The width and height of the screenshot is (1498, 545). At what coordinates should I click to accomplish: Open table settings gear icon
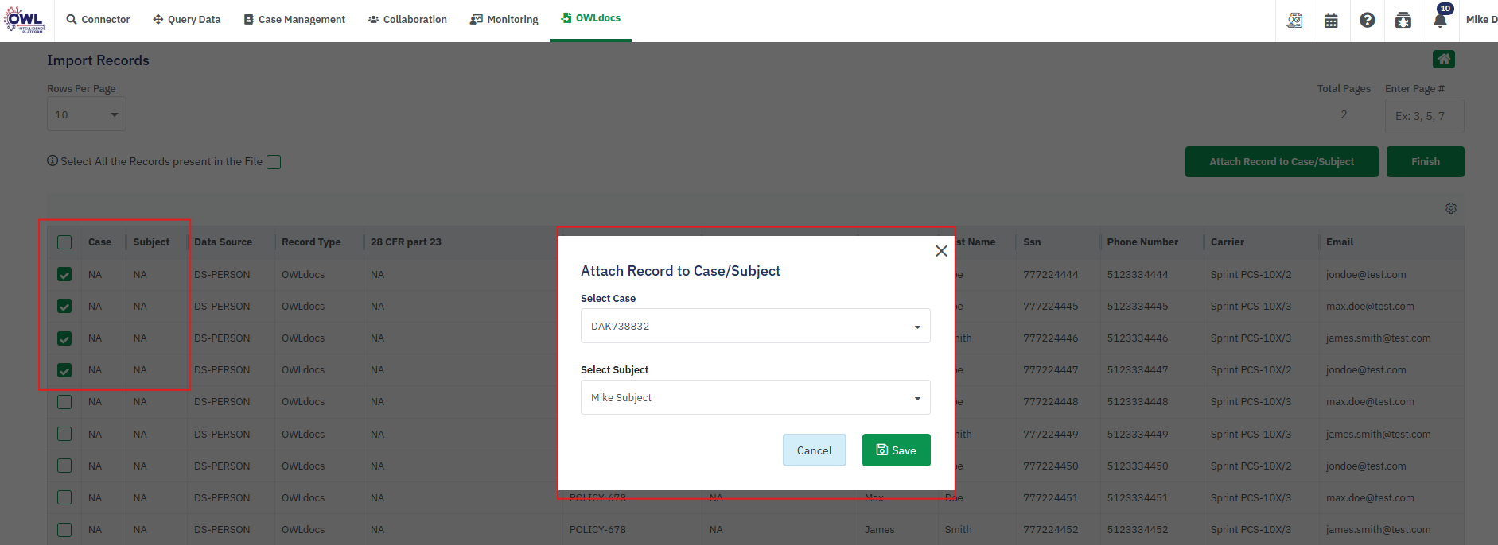pos(1450,208)
